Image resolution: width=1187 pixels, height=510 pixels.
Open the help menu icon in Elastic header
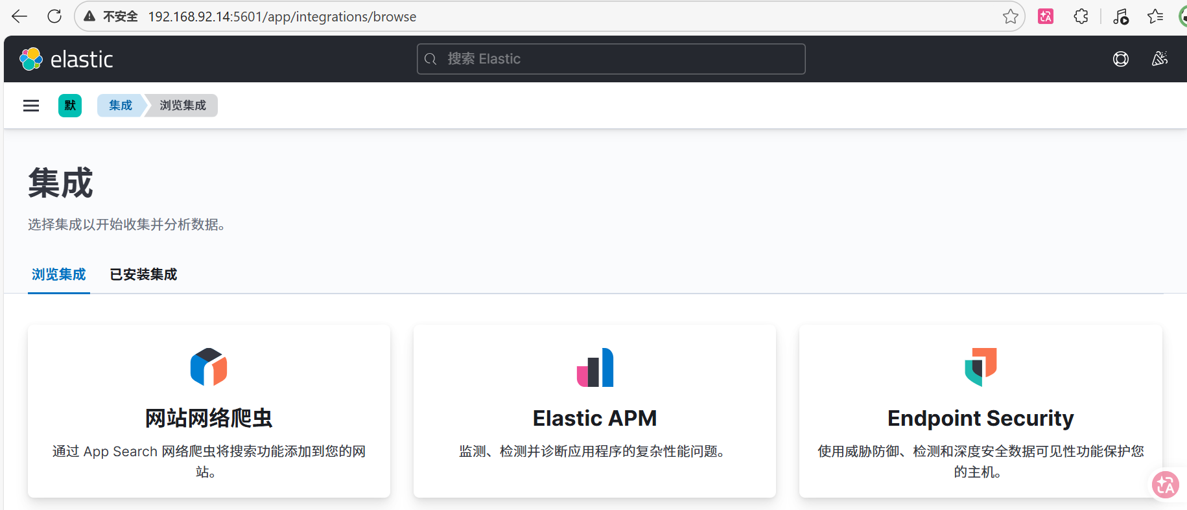point(1121,59)
